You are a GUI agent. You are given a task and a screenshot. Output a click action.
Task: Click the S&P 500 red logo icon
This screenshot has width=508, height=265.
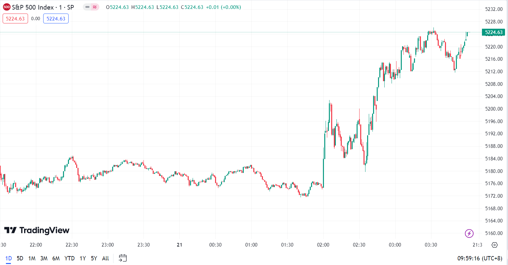(6, 7)
